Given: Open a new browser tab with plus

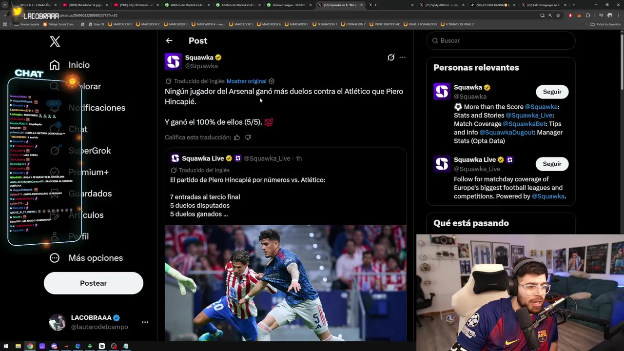Looking at the screenshot, I should (x=574, y=5).
